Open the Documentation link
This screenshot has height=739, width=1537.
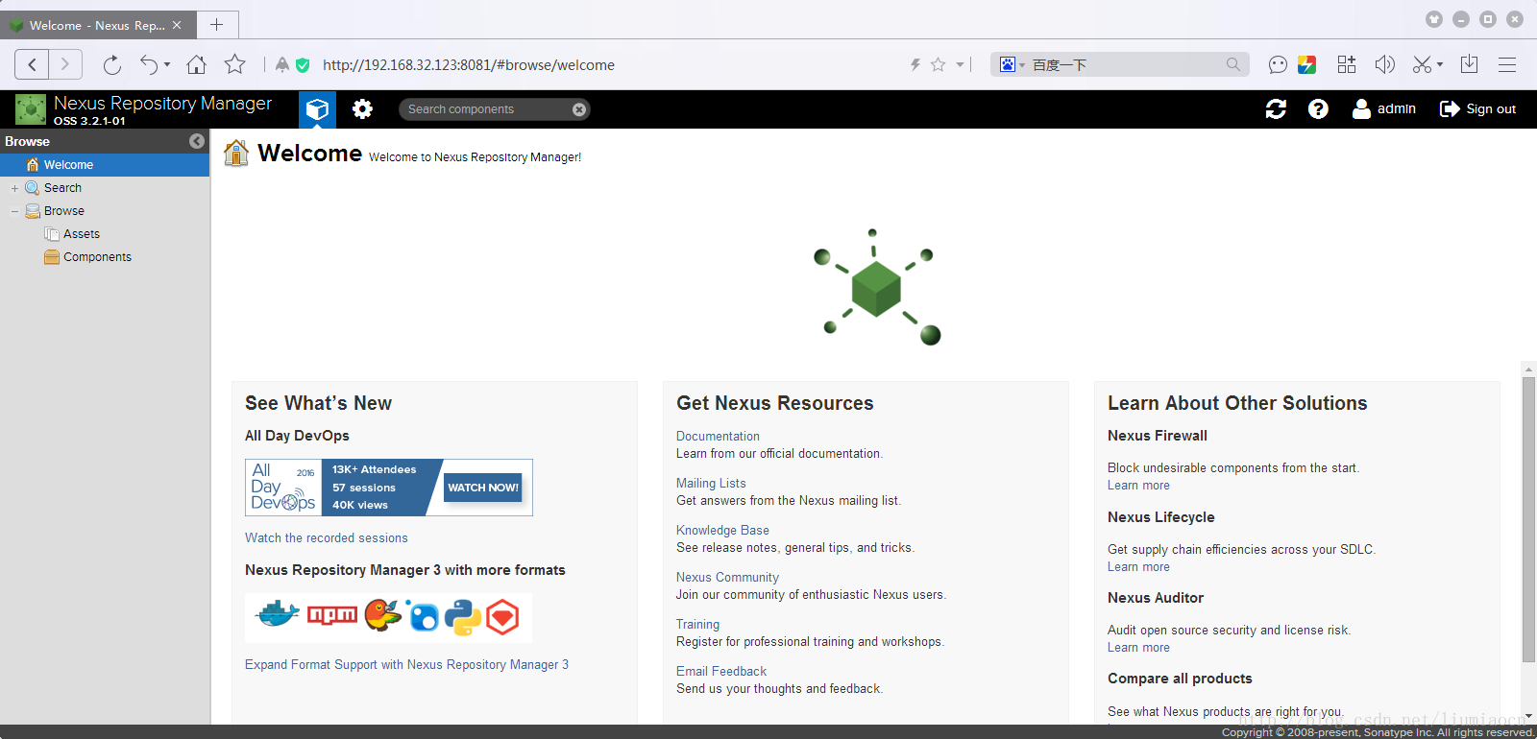(718, 437)
